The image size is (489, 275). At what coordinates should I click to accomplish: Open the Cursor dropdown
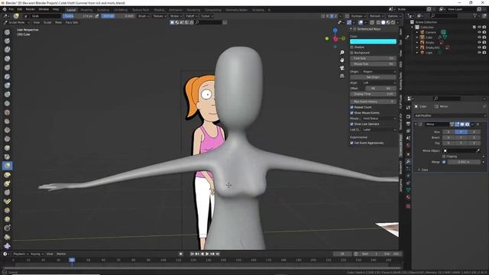[207, 16]
